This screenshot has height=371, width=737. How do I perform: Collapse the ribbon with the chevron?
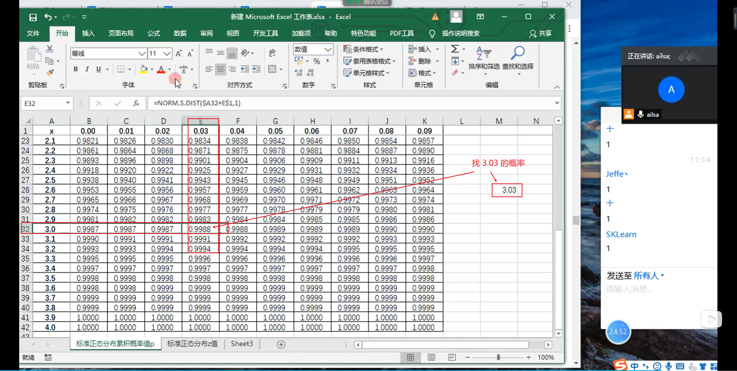557,87
